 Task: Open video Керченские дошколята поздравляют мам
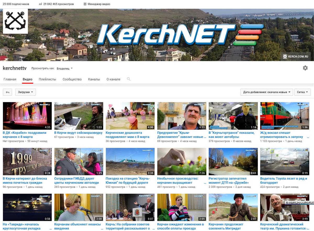[x=127, y=135]
